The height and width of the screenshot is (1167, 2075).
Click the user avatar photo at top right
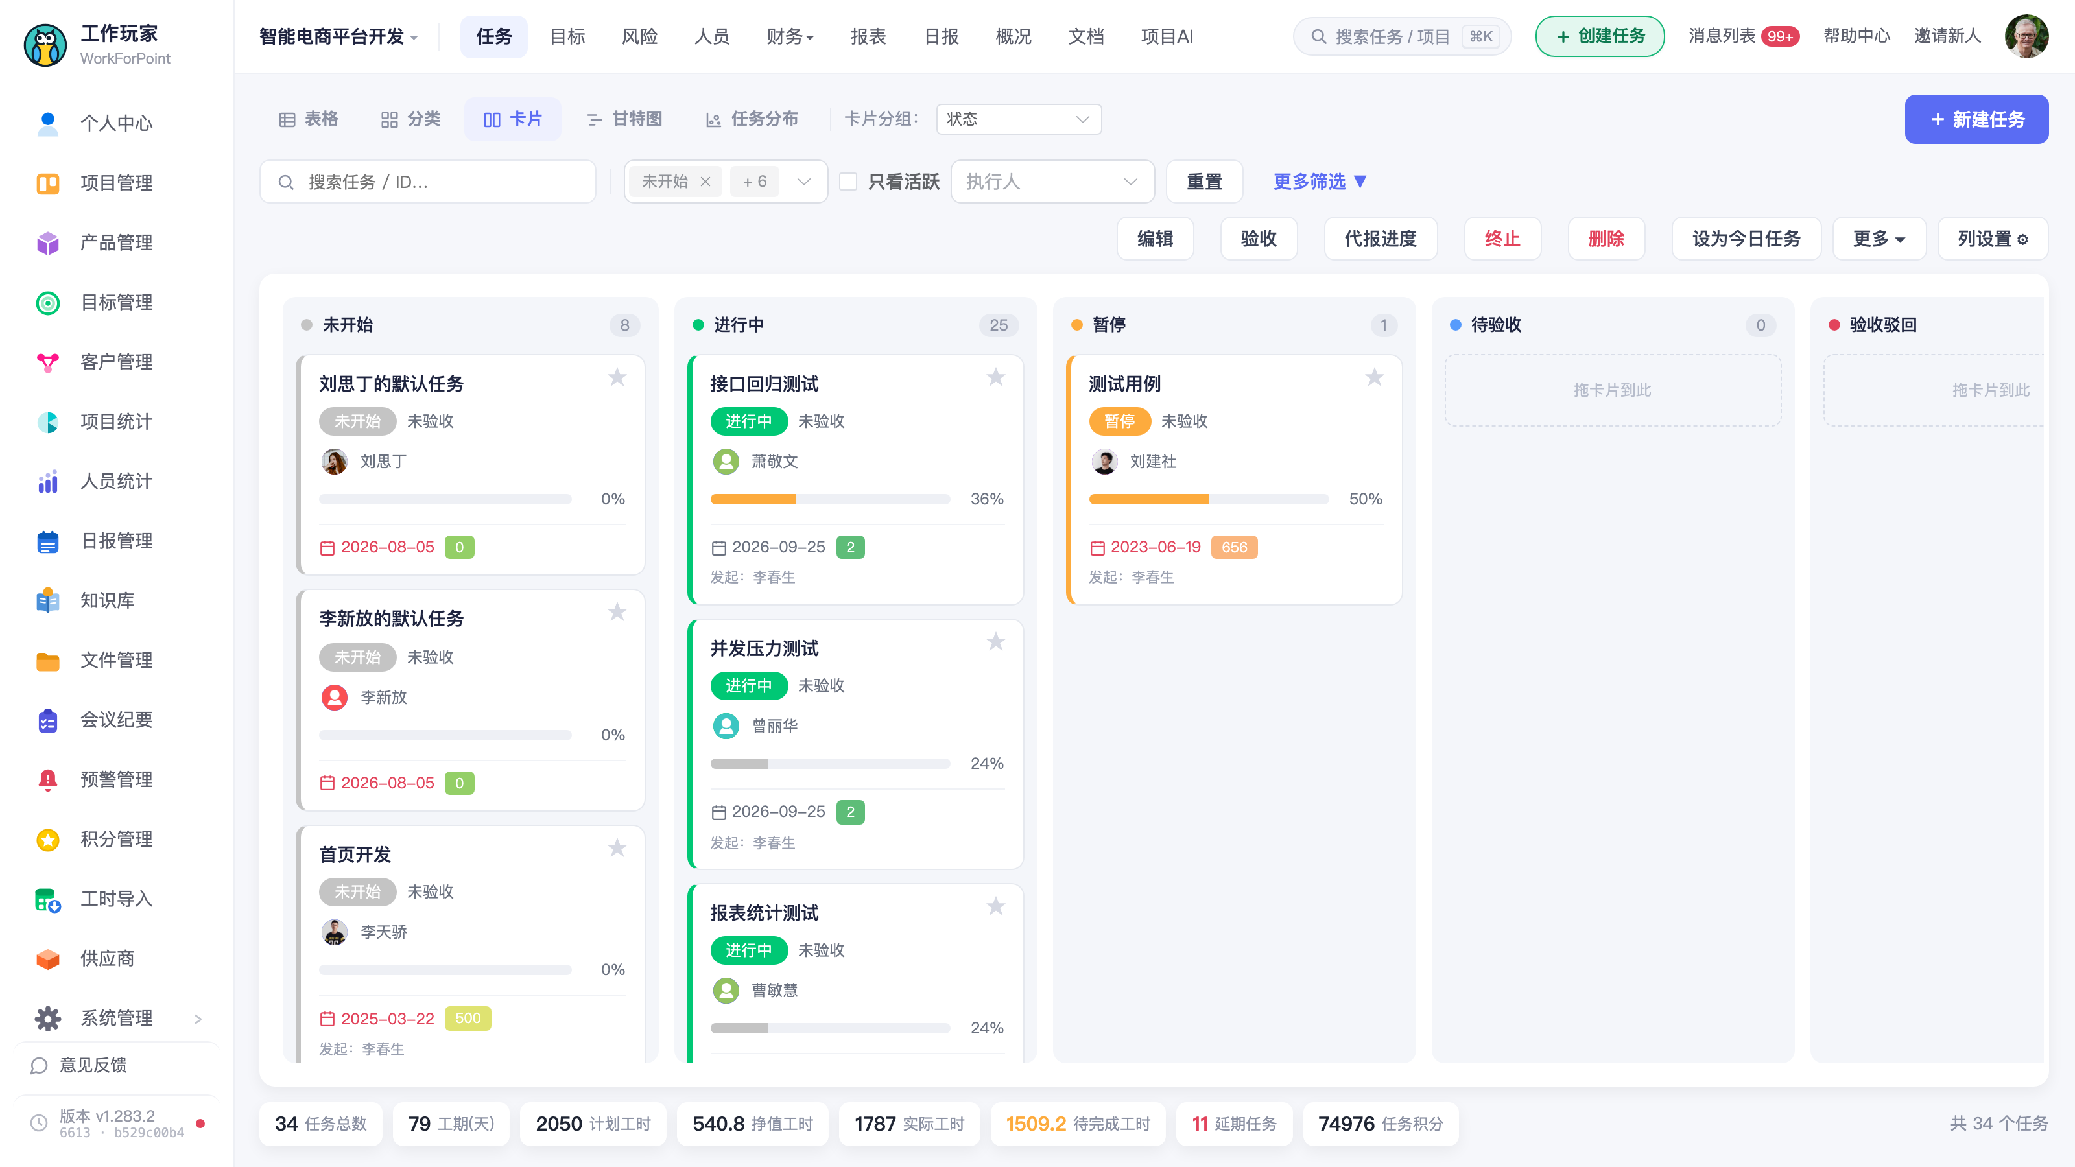(2026, 36)
